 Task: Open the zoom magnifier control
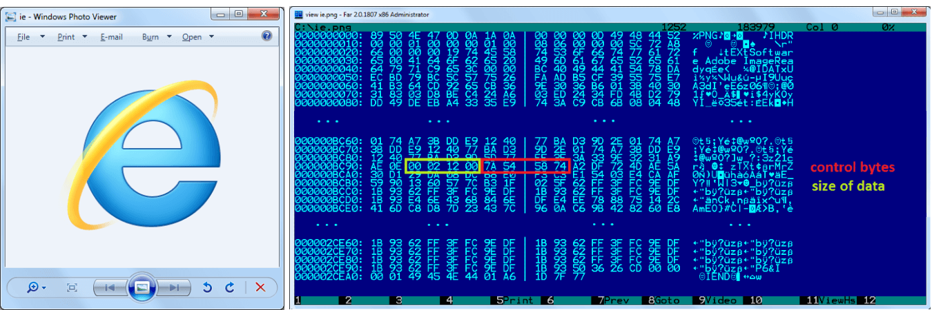coord(36,287)
